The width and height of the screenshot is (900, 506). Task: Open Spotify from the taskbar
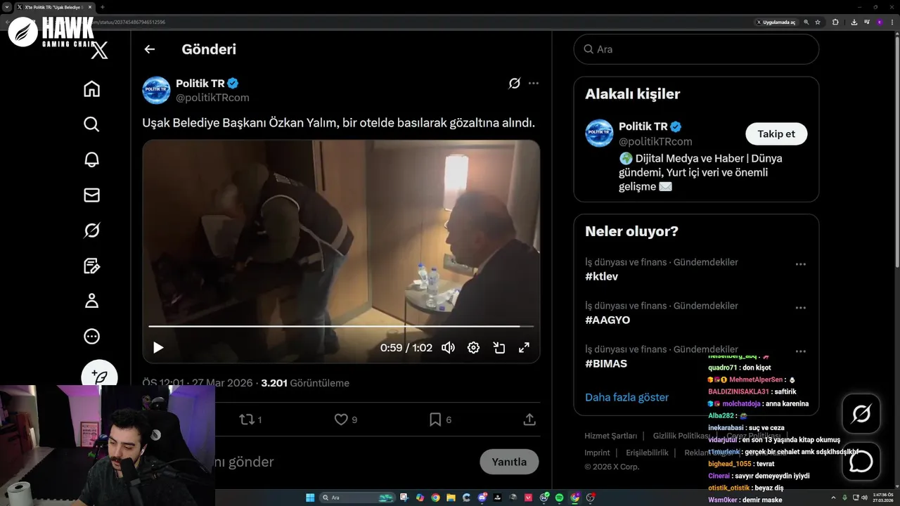point(560,498)
